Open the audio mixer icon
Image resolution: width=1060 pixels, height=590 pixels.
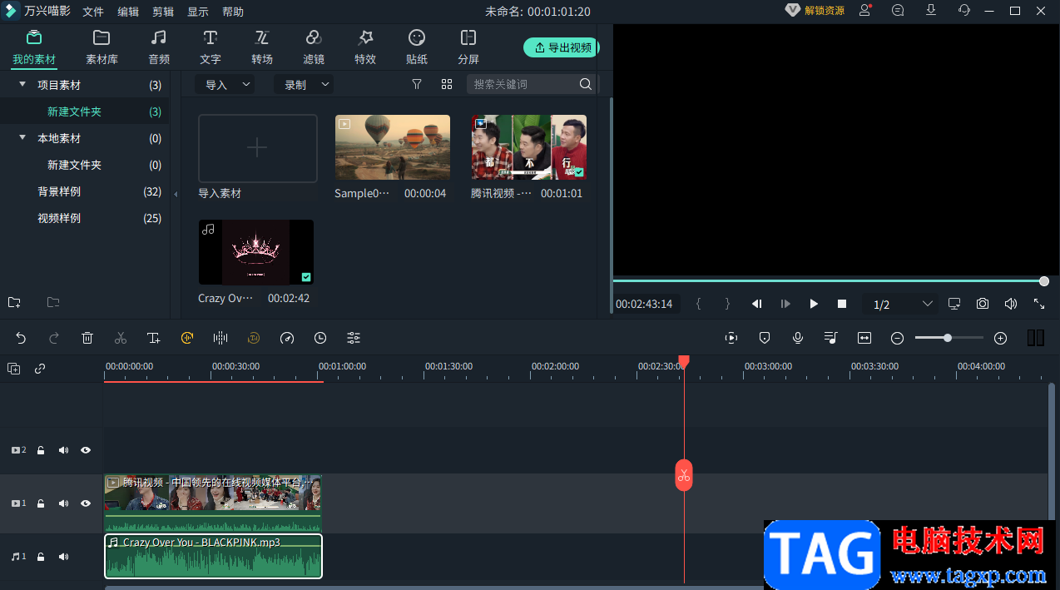(831, 338)
